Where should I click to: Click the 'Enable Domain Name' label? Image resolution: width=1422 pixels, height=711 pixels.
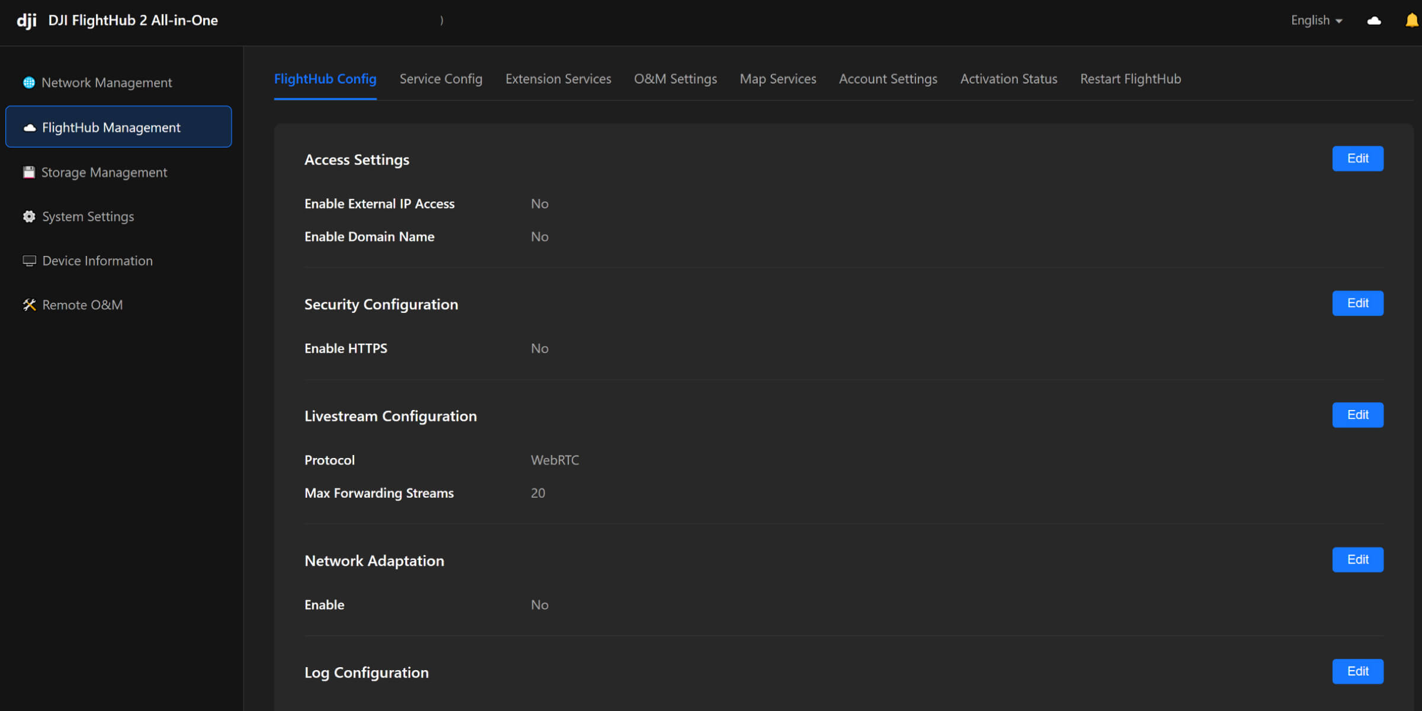point(369,236)
